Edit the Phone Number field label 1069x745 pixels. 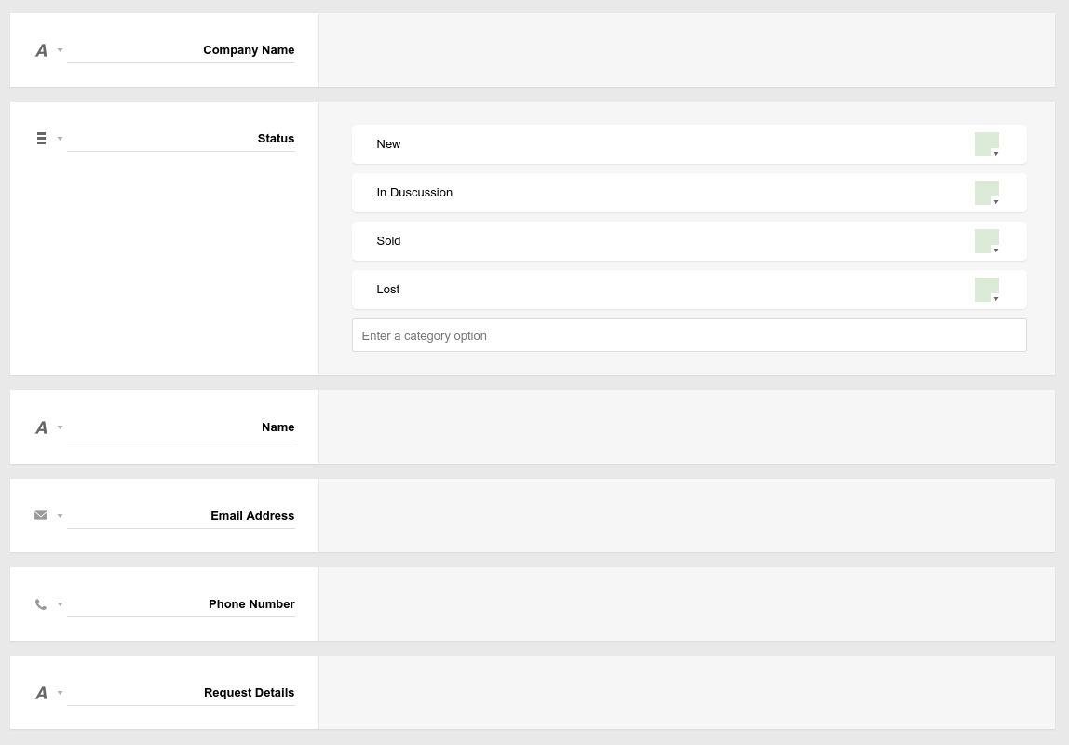(x=181, y=603)
